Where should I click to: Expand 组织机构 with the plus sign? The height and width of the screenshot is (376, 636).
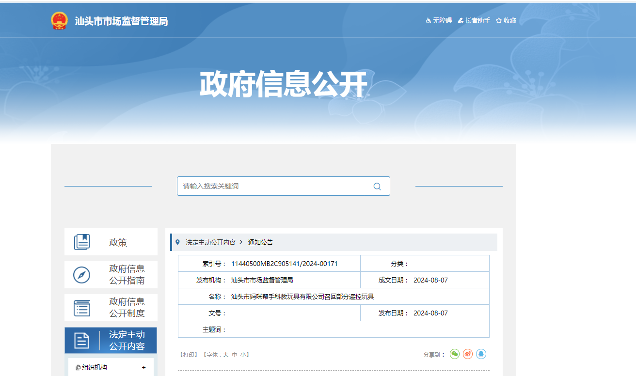tap(143, 368)
